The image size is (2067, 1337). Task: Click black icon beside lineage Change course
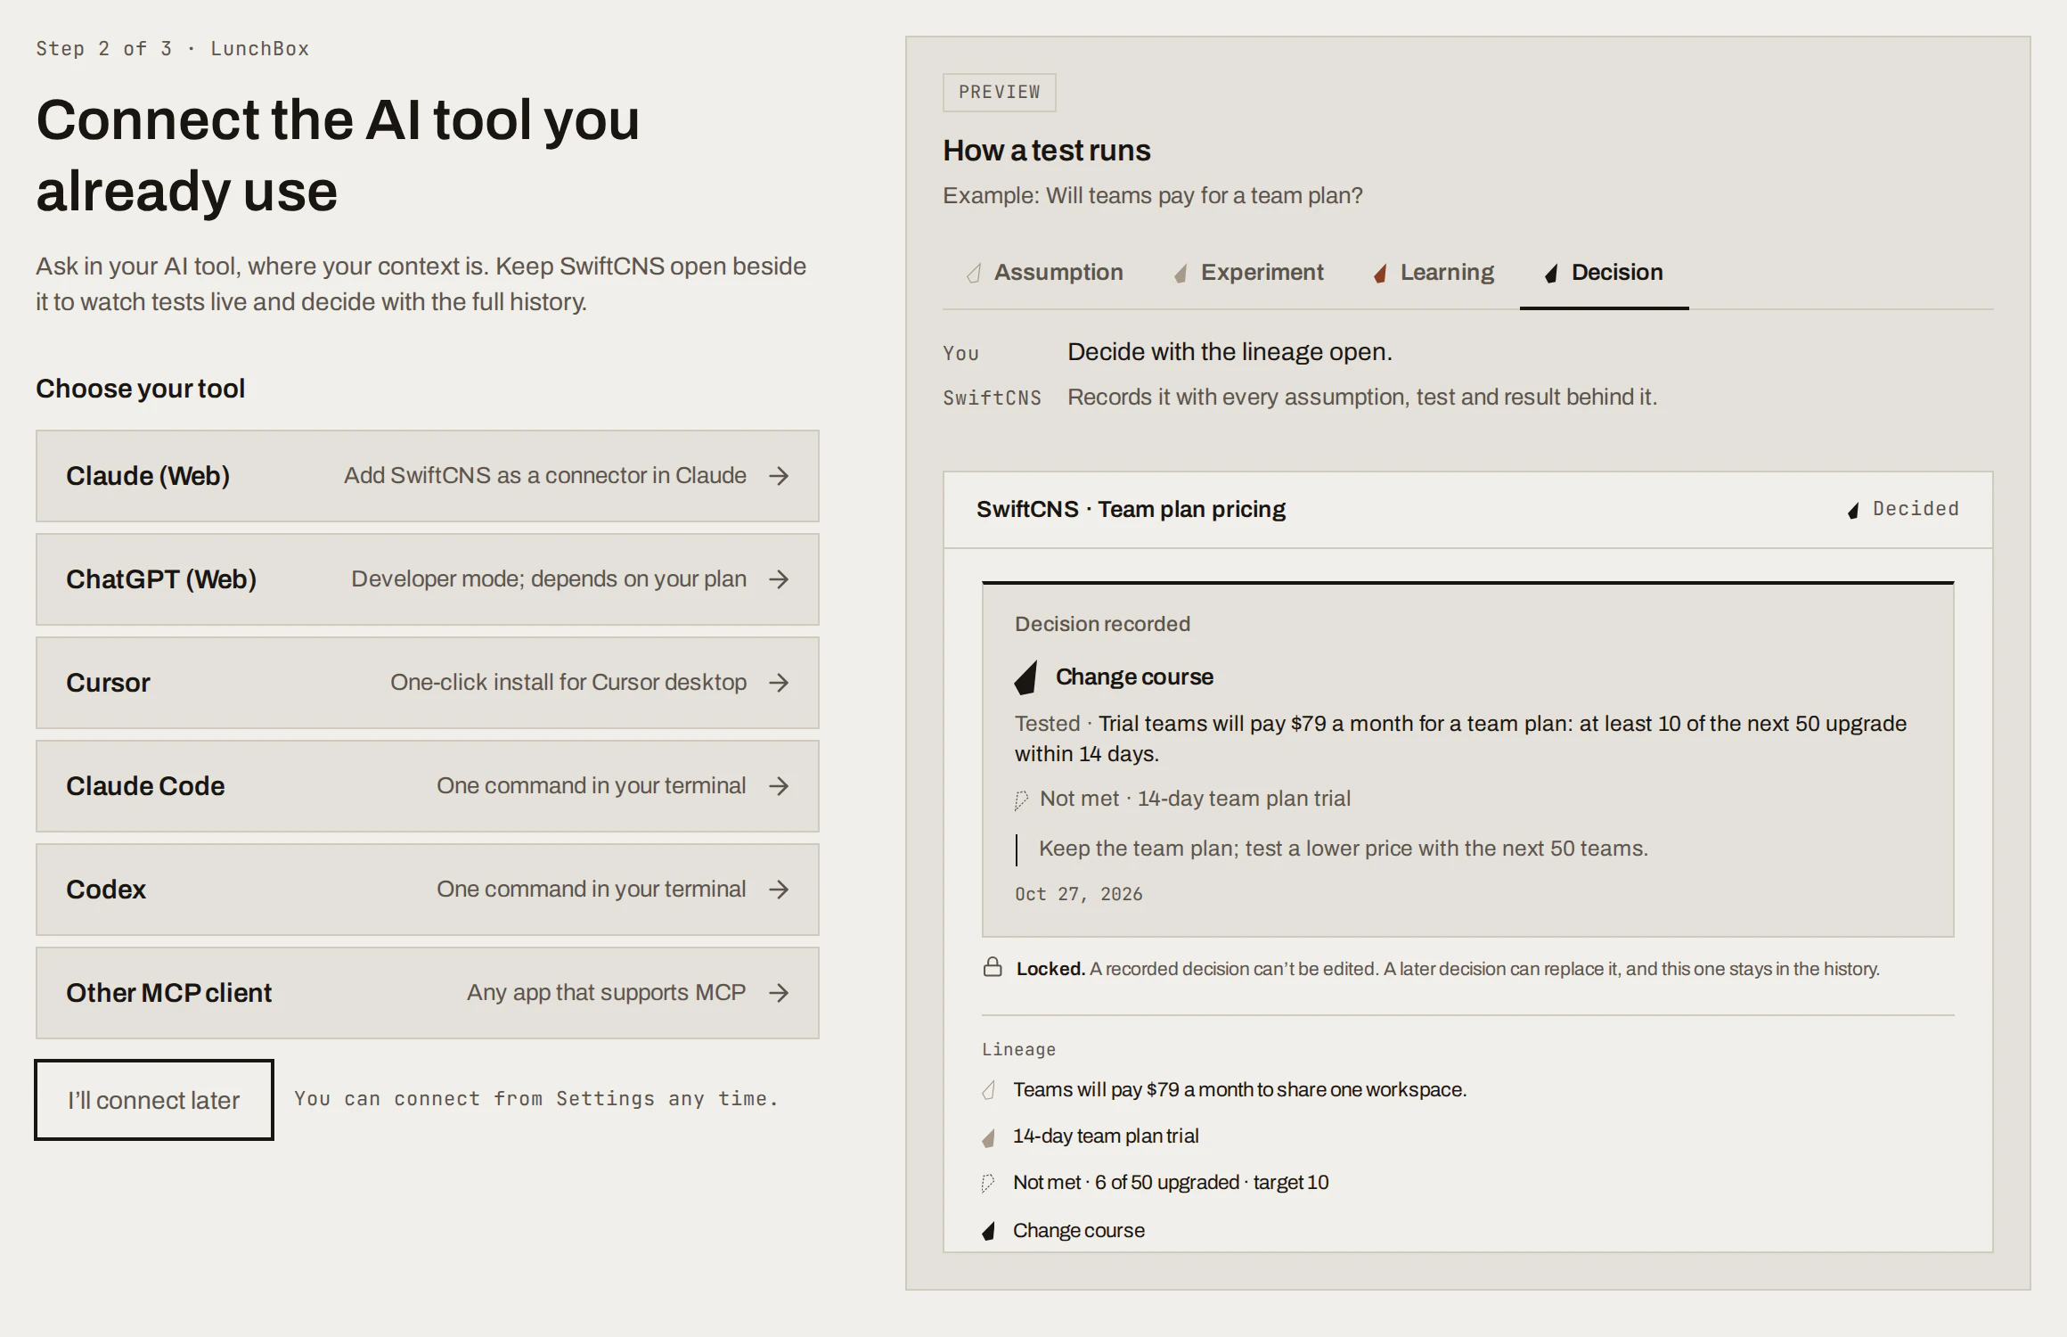[x=989, y=1231]
